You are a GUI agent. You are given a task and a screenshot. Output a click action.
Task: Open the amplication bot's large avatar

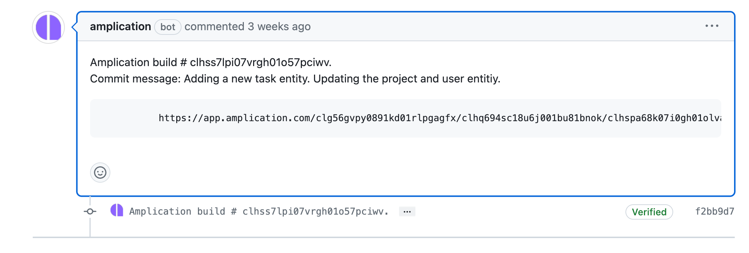48,27
